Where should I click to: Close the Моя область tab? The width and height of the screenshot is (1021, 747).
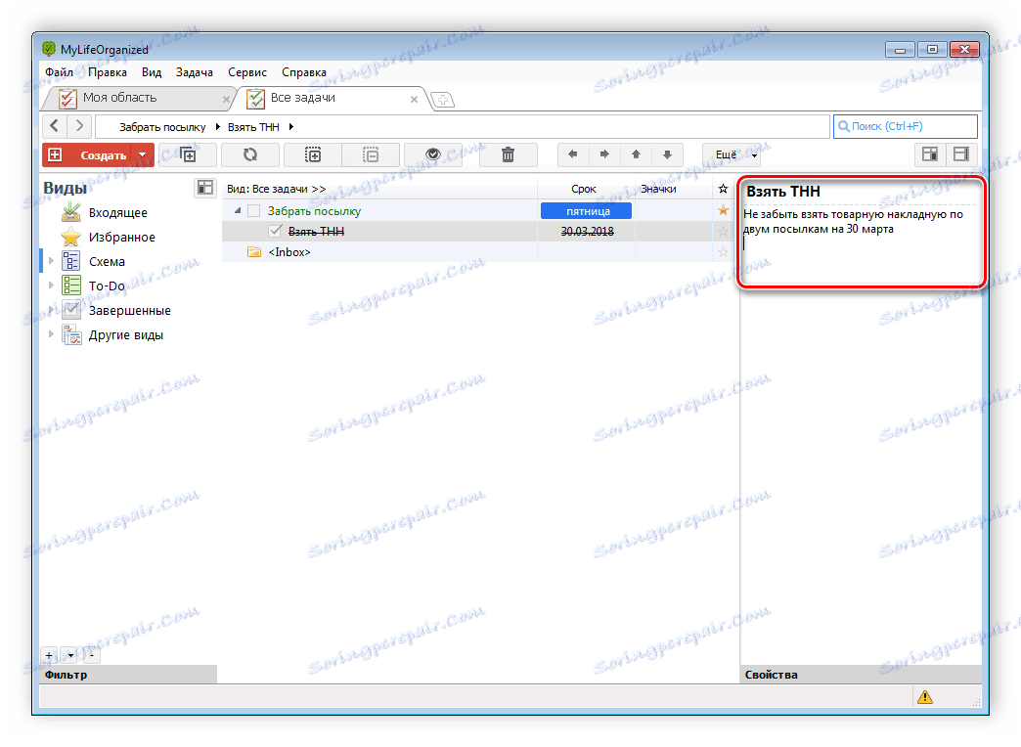[x=226, y=100]
